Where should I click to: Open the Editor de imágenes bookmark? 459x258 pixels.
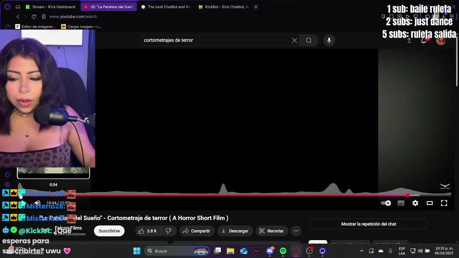(36, 27)
